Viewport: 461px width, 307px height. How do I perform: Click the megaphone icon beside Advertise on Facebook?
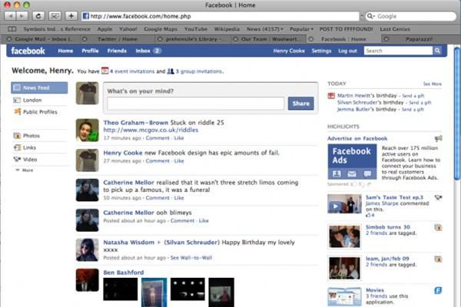point(439,138)
